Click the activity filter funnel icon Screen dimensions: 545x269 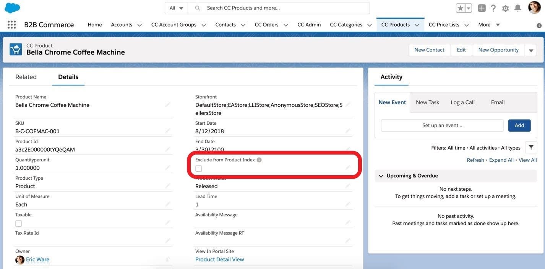tap(531, 147)
